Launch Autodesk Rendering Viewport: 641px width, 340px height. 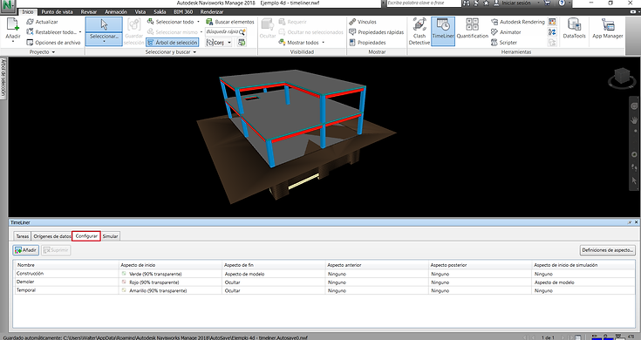click(x=518, y=22)
